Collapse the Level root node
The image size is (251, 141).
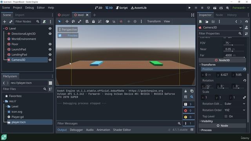pyautogui.click(x=4, y=29)
